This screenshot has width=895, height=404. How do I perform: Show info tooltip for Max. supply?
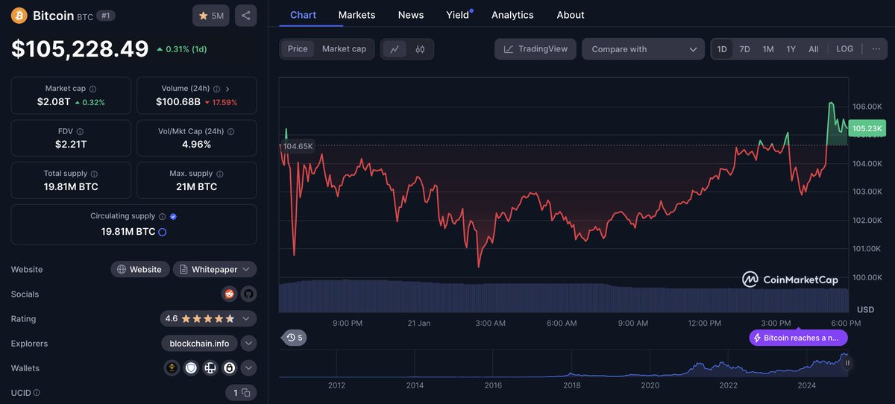click(x=219, y=174)
